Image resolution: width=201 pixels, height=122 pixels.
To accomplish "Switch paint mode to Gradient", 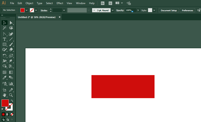I will tap(8, 114).
